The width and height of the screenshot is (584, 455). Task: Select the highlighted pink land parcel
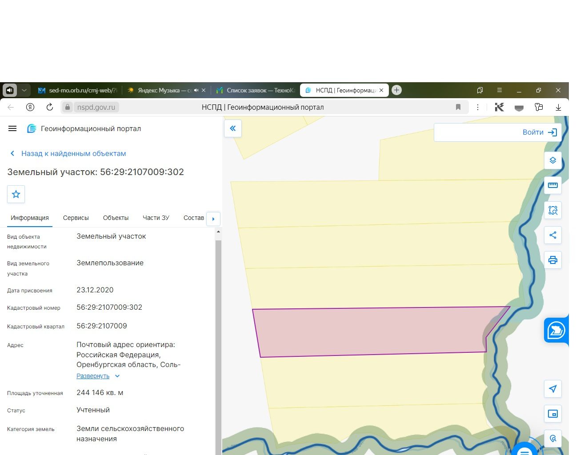tap(369, 331)
